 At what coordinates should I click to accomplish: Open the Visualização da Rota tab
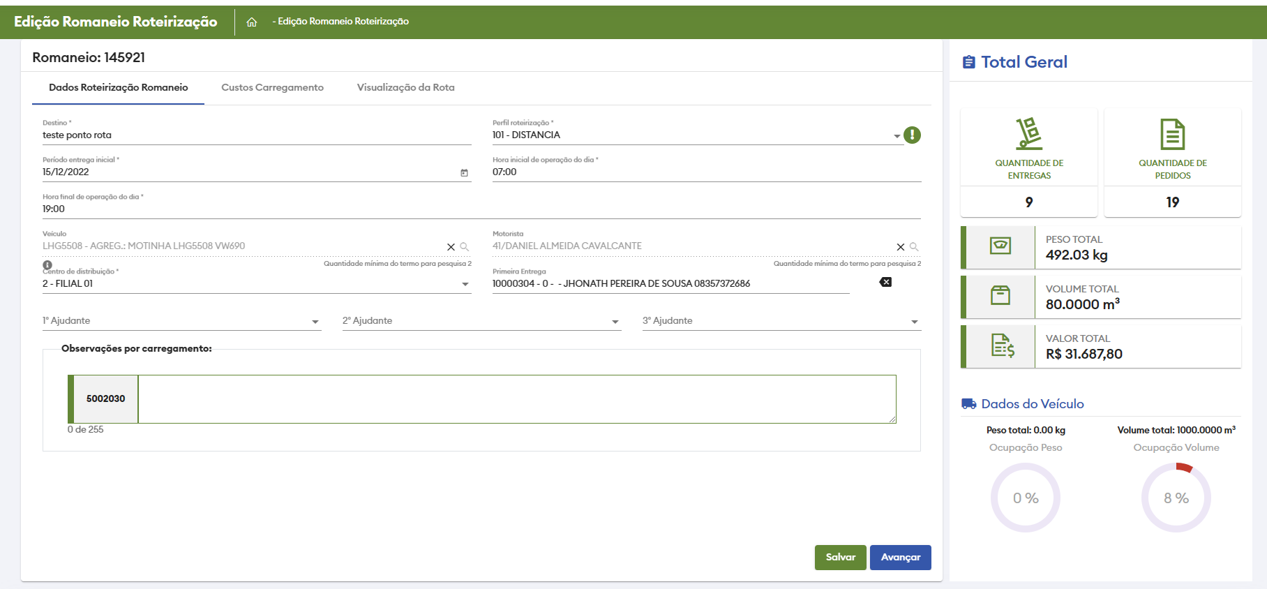pos(405,87)
